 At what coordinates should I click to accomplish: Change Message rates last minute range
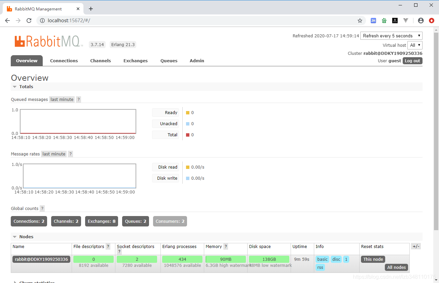coord(54,154)
